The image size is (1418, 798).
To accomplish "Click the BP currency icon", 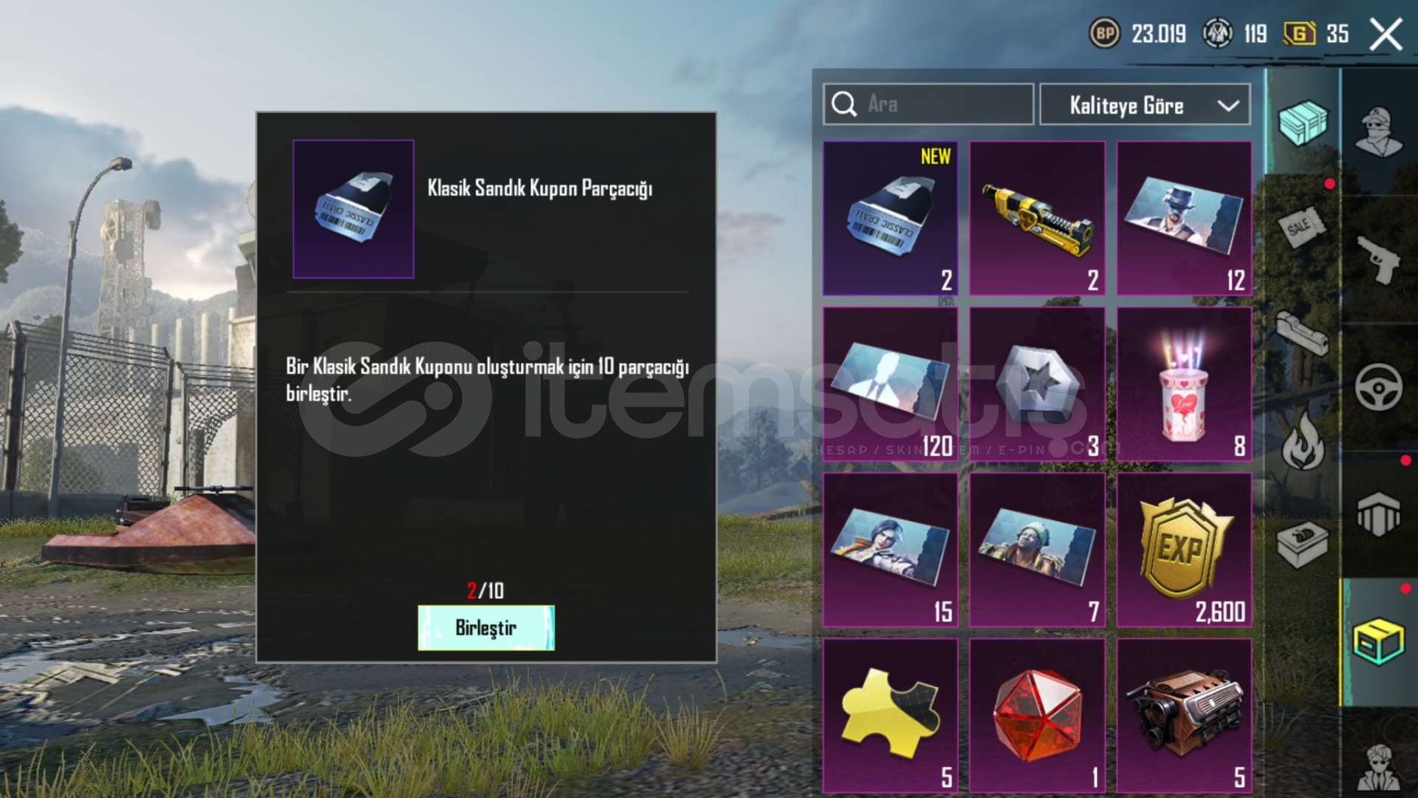I will pos(1105,33).
